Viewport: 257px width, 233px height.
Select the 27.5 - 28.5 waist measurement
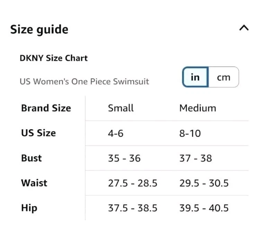click(132, 183)
